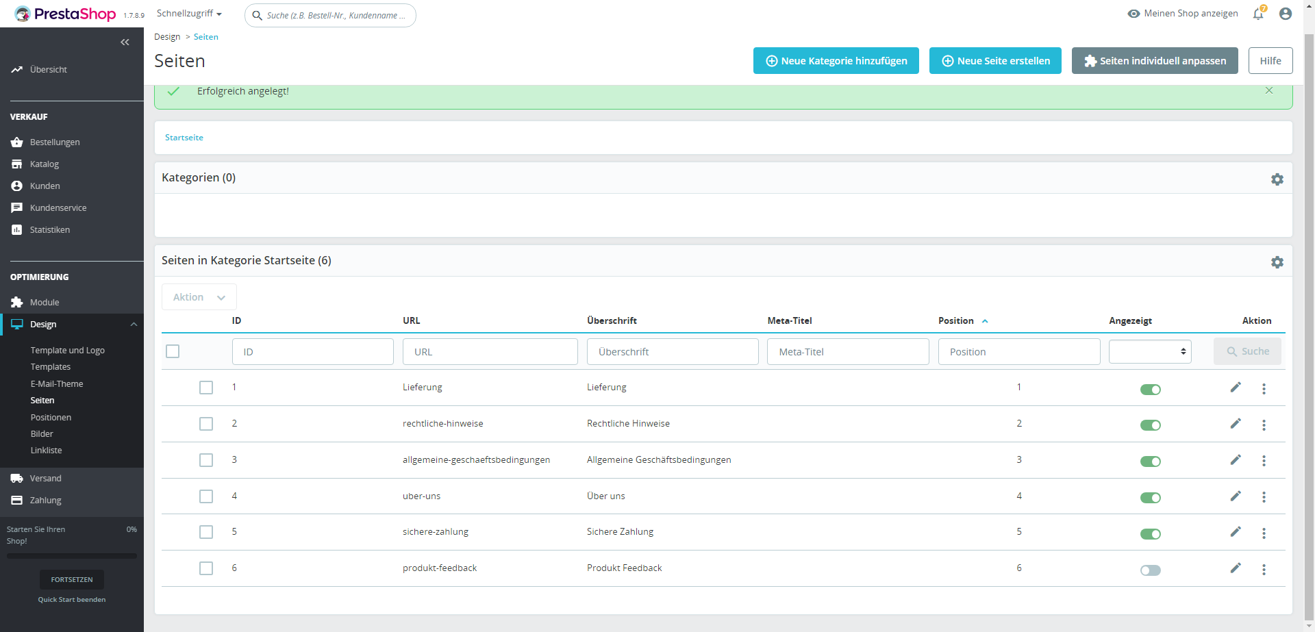This screenshot has height=632, width=1315.
Task: Select checkbox for produkt-feedback row
Action: pyautogui.click(x=206, y=568)
